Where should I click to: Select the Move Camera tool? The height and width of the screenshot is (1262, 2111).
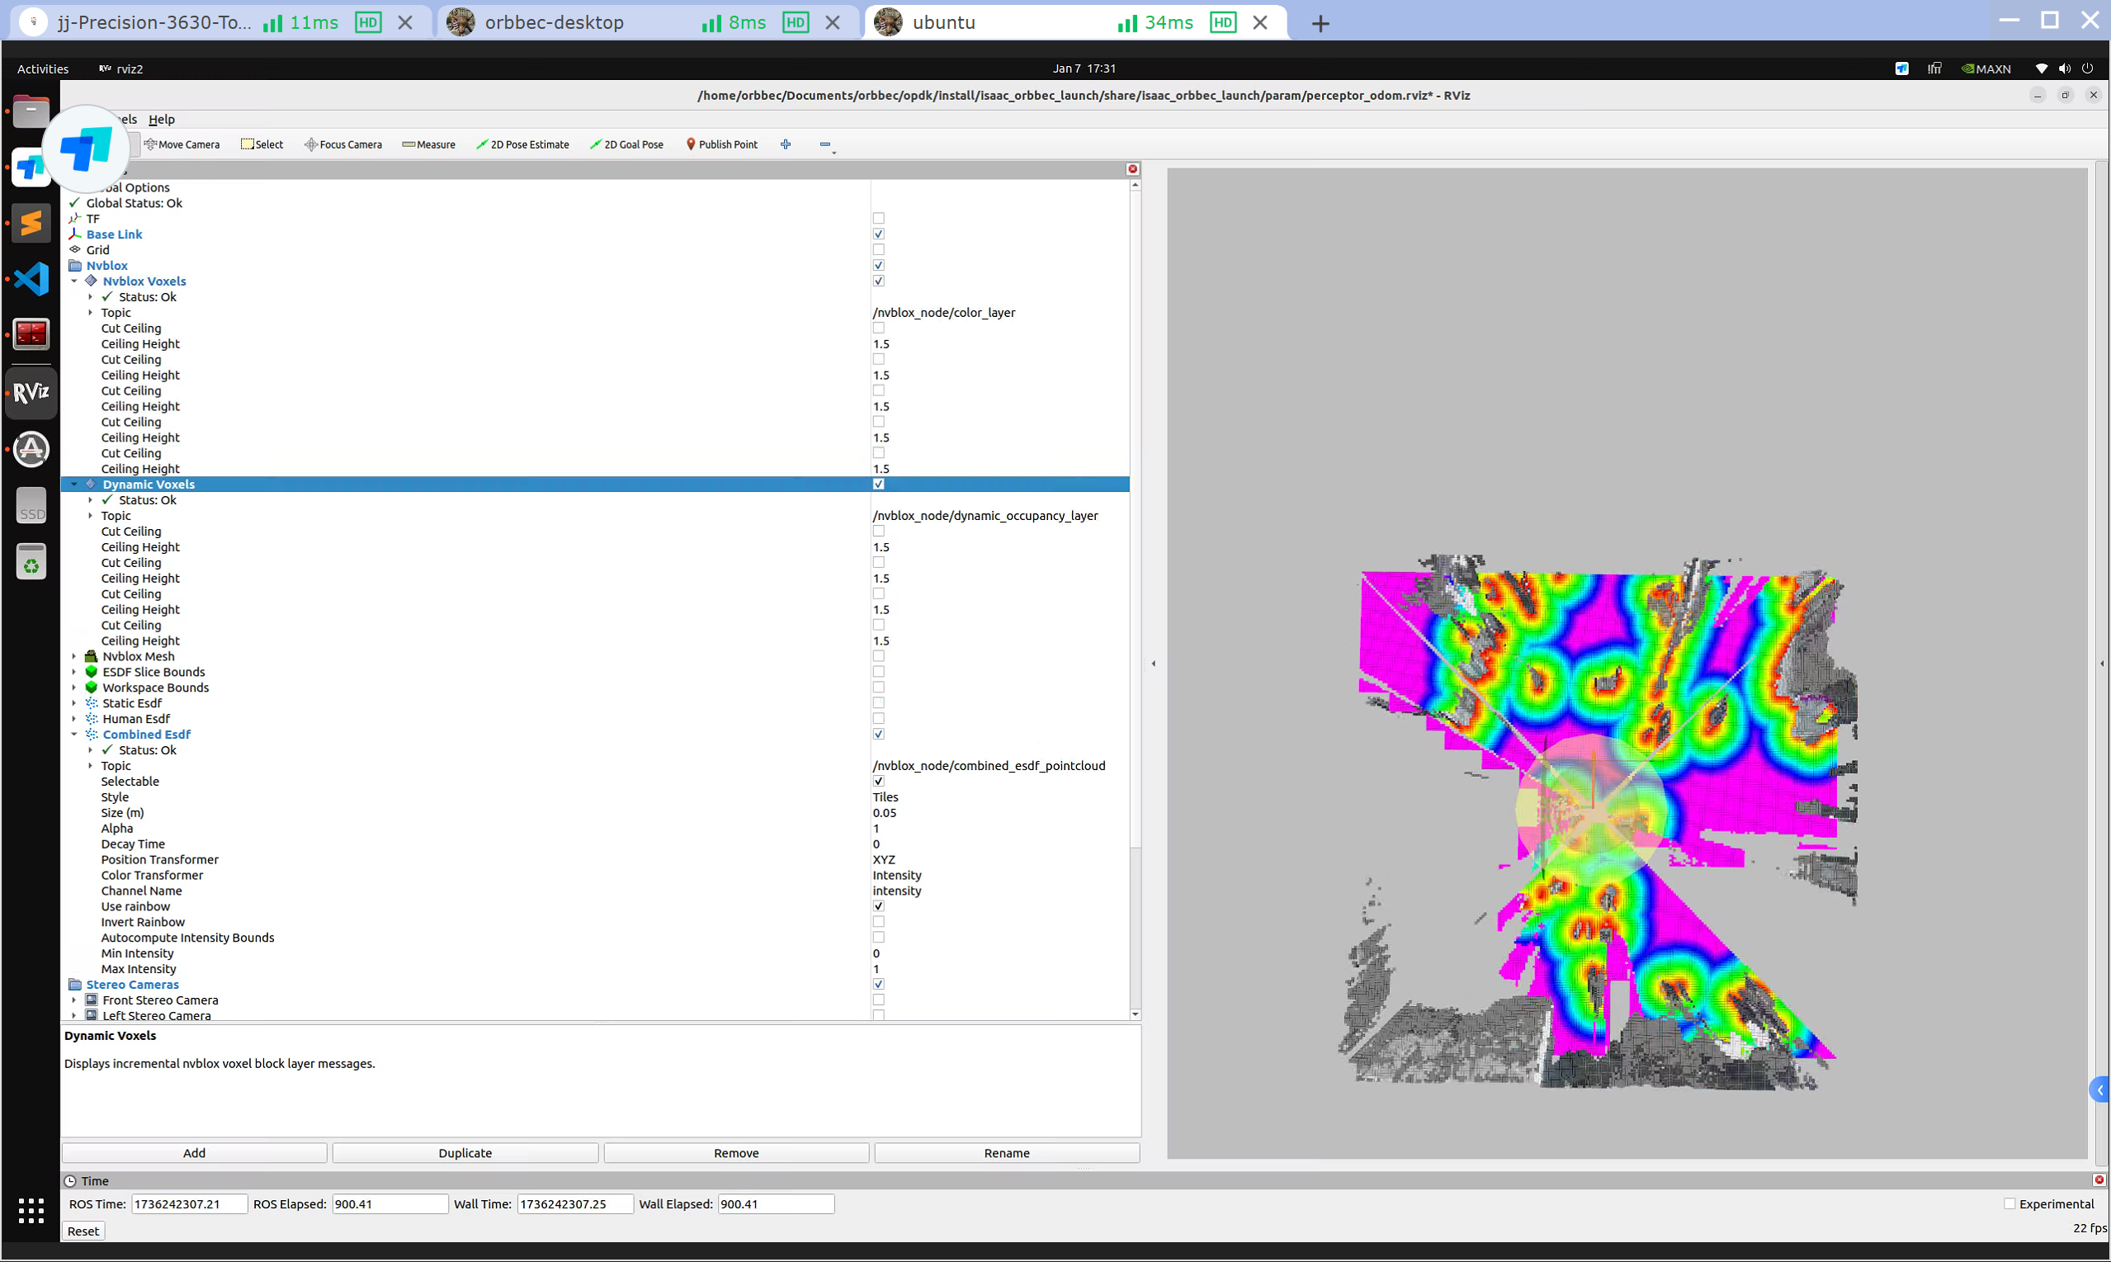pyautogui.click(x=182, y=144)
